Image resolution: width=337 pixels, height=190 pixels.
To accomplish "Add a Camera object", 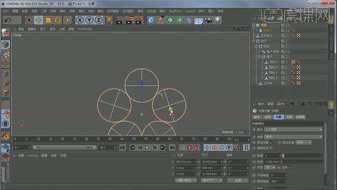I will (208, 20).
